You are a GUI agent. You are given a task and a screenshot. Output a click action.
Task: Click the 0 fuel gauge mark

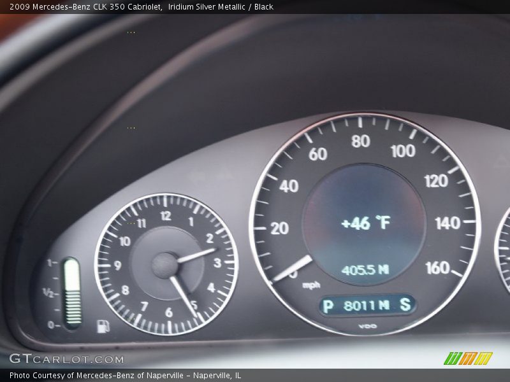pyautogui.click(x=52, y=325)
